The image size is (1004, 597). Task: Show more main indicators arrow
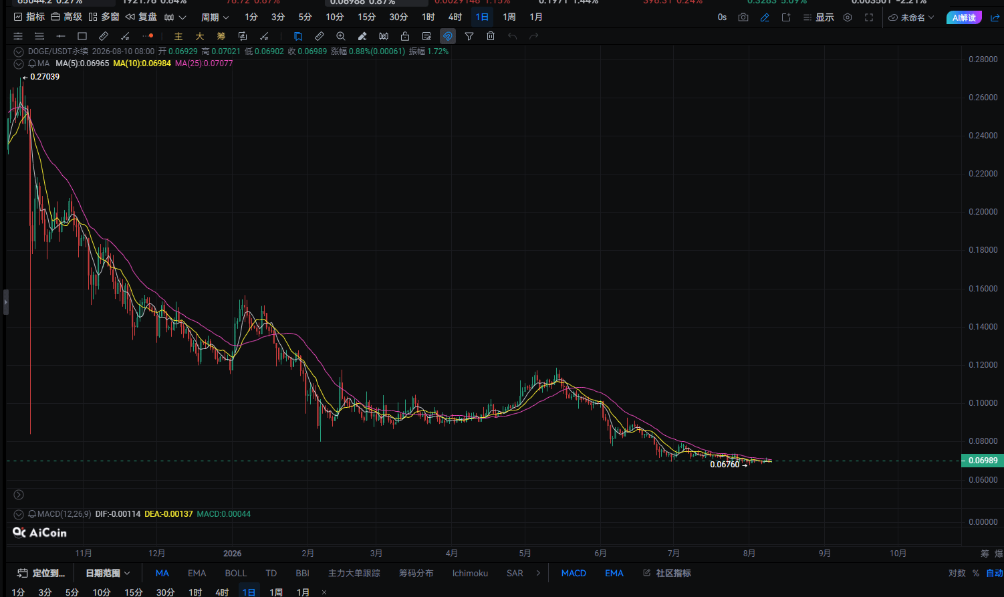point(538,573)
